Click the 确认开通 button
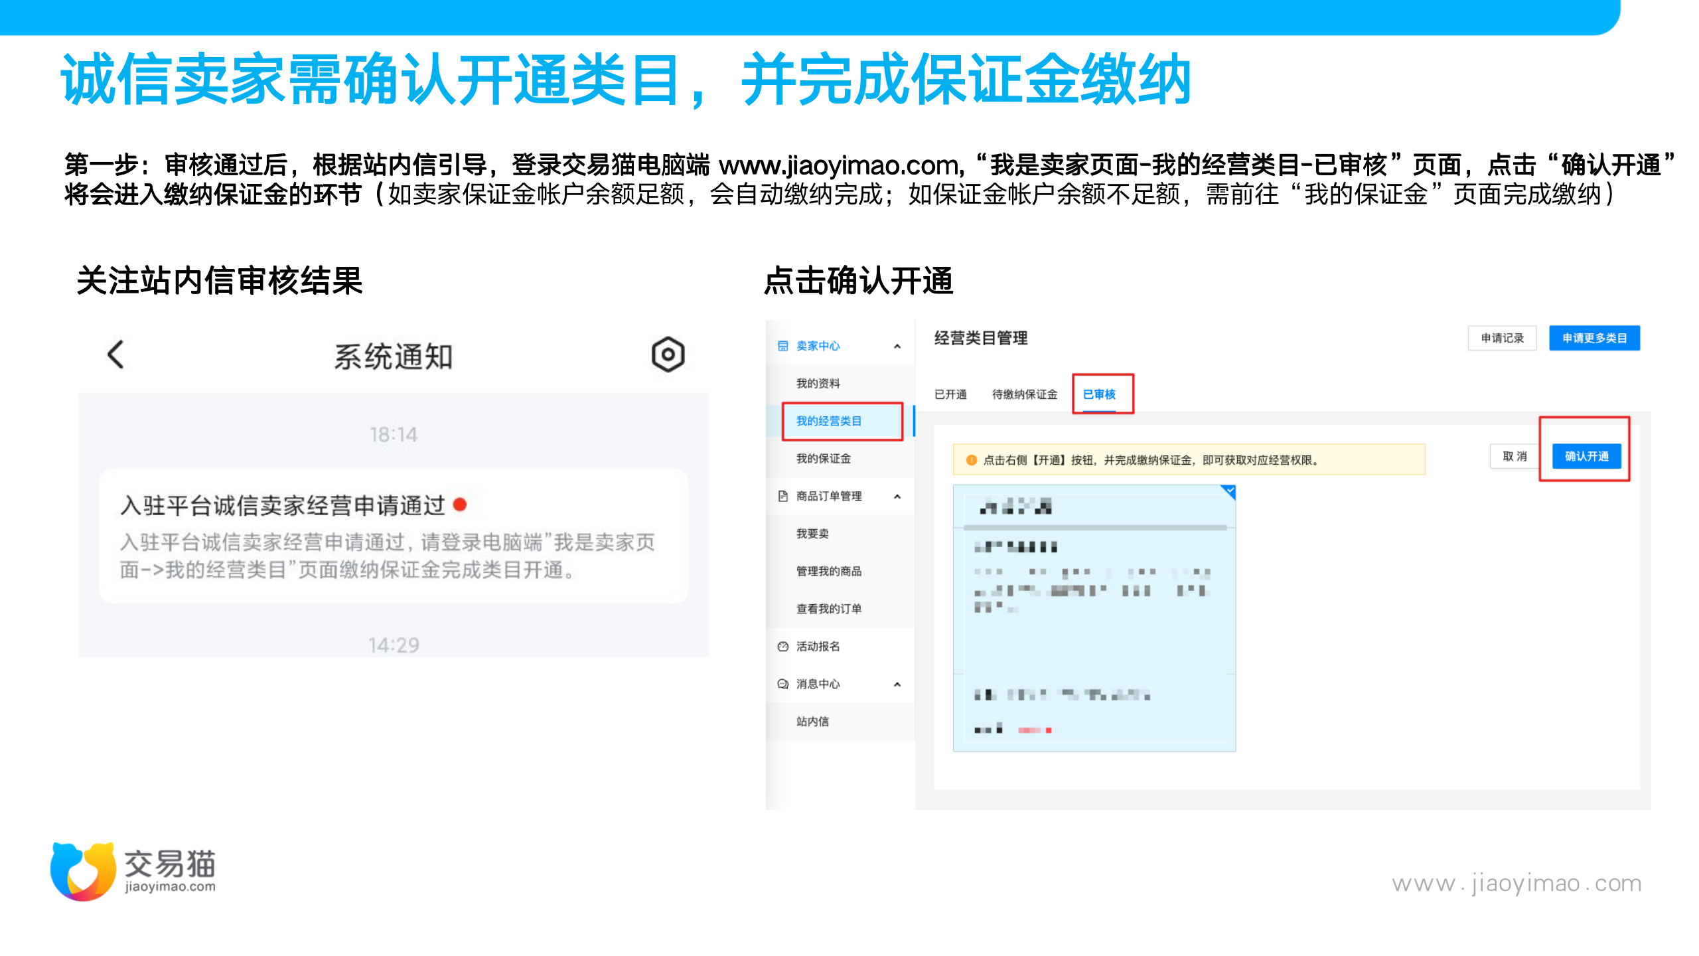1699x956 pixels. click(x=1587, y=456)
